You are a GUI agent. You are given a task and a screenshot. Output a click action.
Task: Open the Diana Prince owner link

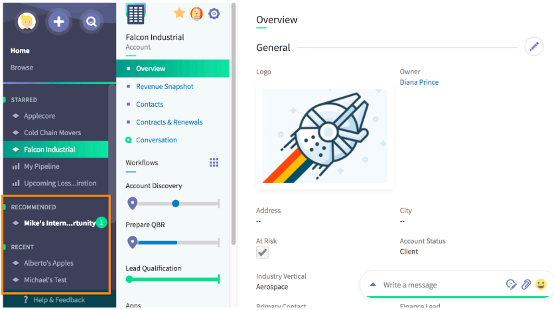coord(419,82)
